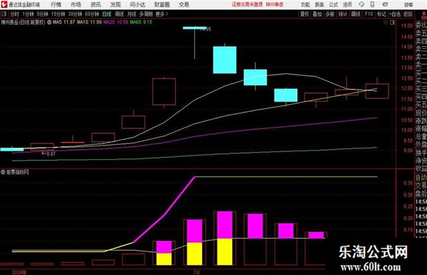Click the 神州泰岳(日线 前复权) chart title

point(23,22)
